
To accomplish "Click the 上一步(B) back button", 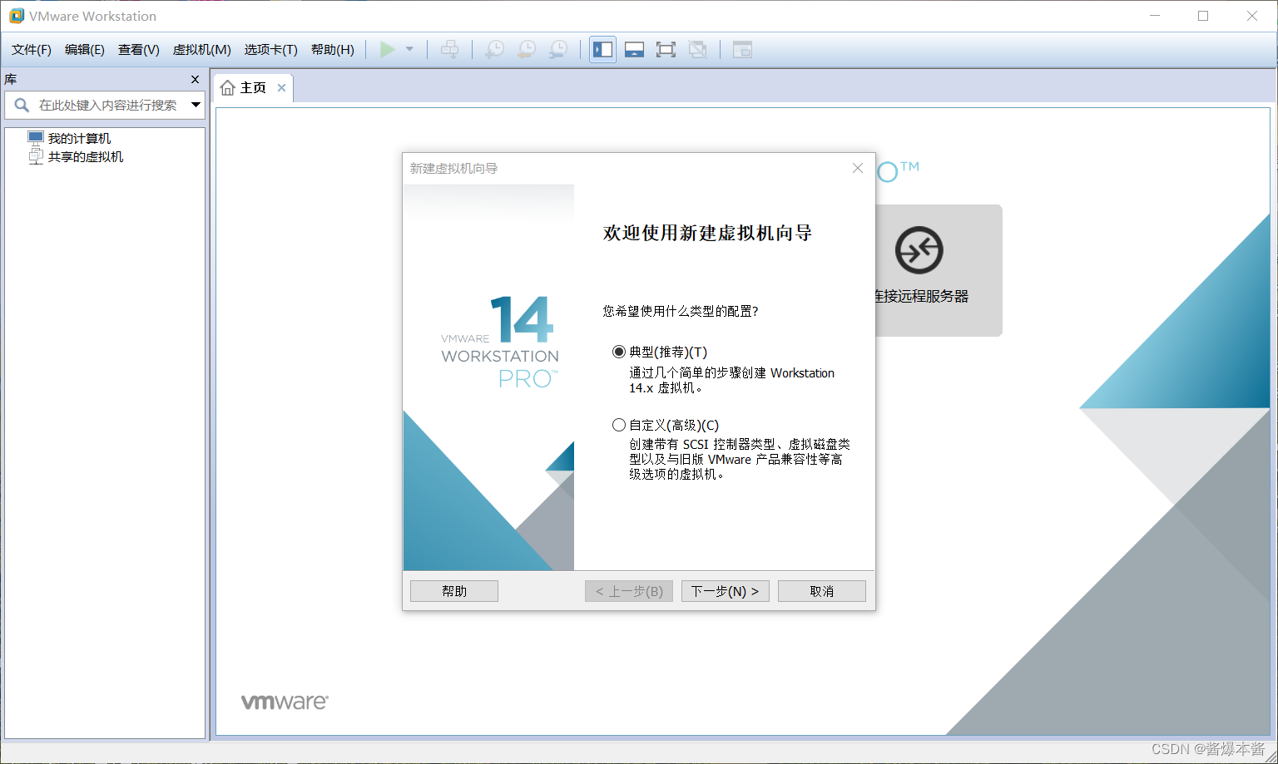I will click(x=629, y=591).
